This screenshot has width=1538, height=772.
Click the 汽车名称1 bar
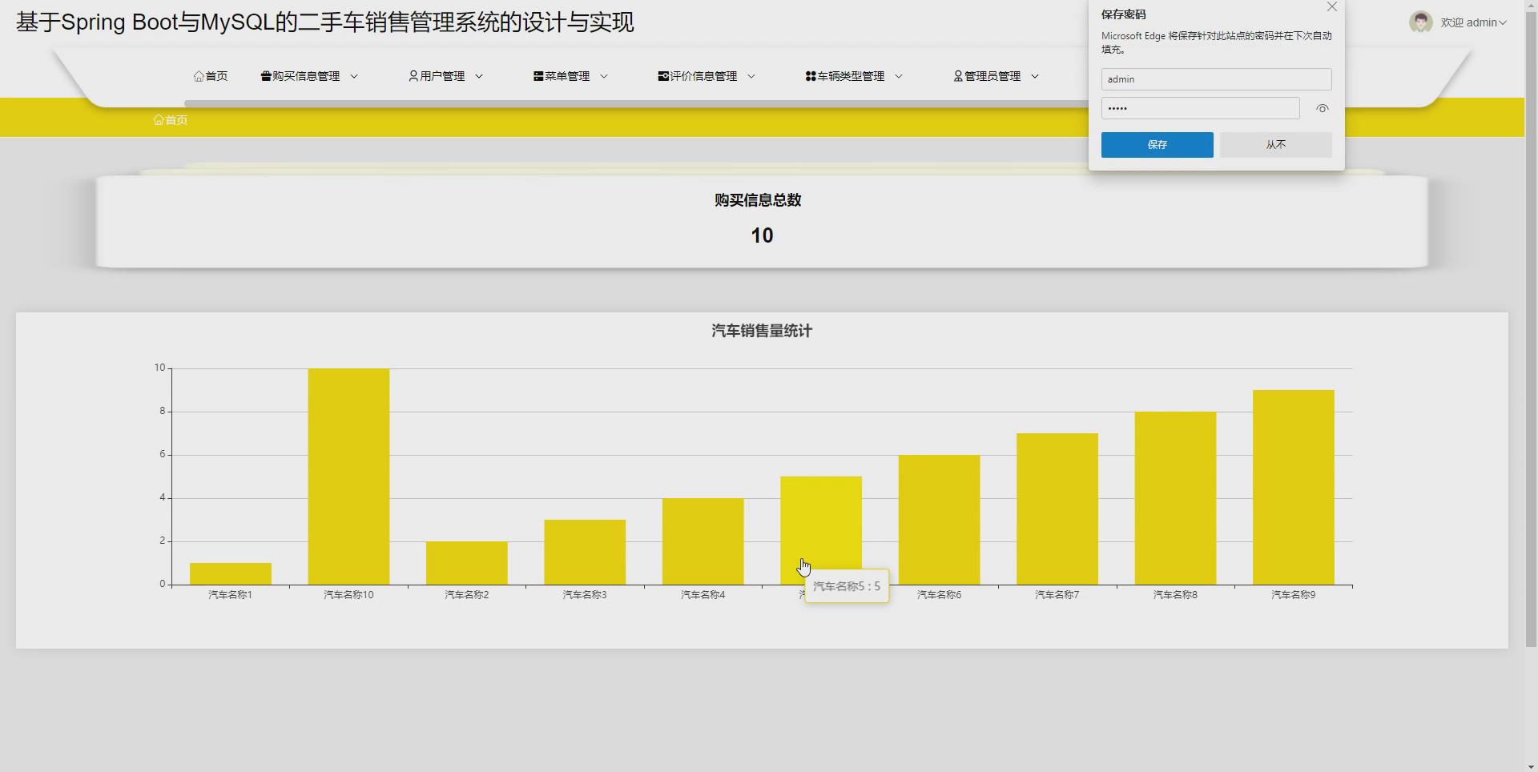(x=231, y=573)
